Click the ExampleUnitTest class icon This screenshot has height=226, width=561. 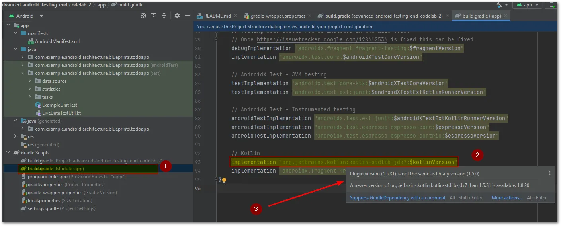coord(38,105)
